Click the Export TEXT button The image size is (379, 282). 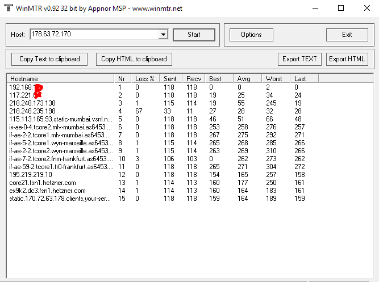coord(299,59)
